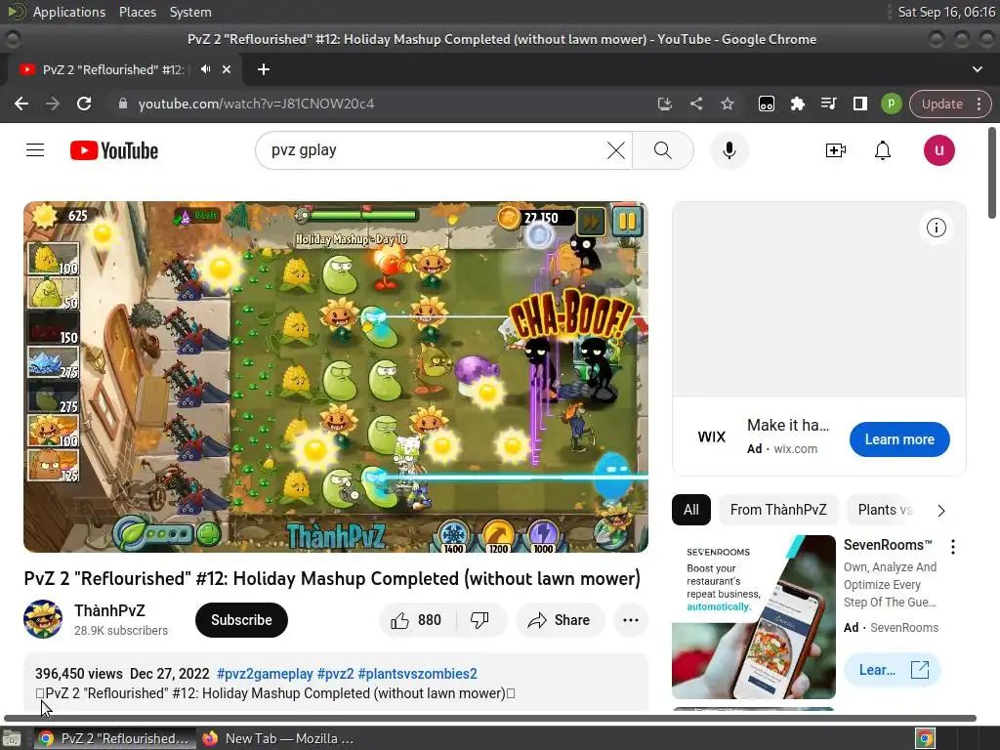The width and height of the screenshot is (1000, 750).
Task: Open Chrome's three-dot menu
Action: click(x=979, y=104)
